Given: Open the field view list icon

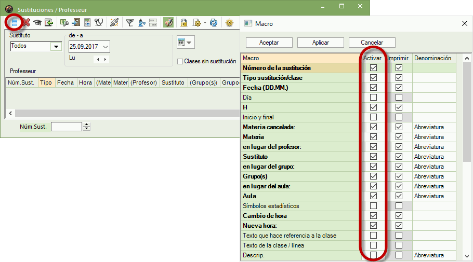Looking at the screenshot, I should pos(14,22).
